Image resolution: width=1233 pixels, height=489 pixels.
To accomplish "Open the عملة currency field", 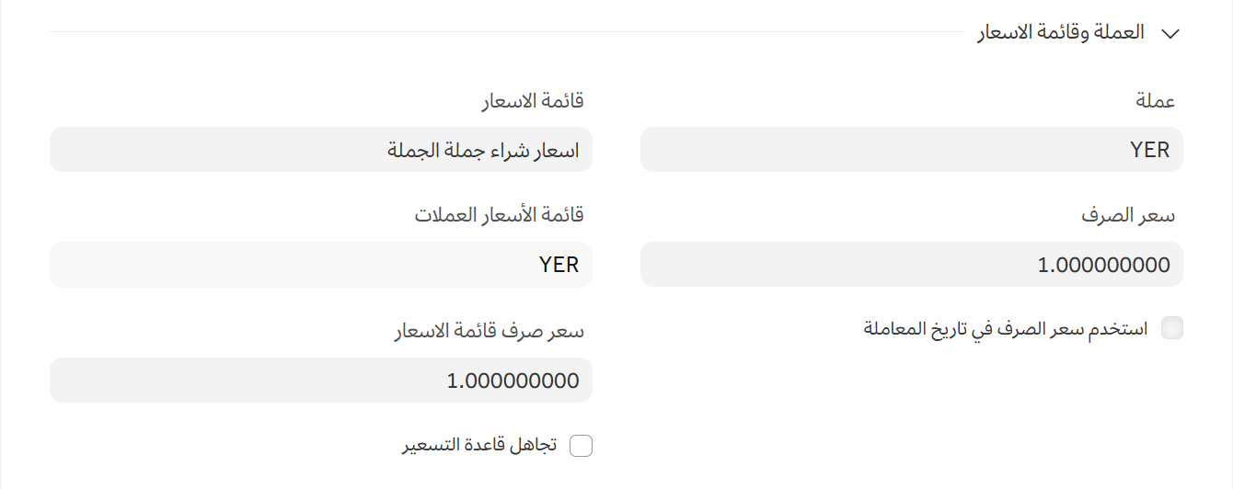I will click(x=911, y=150).
